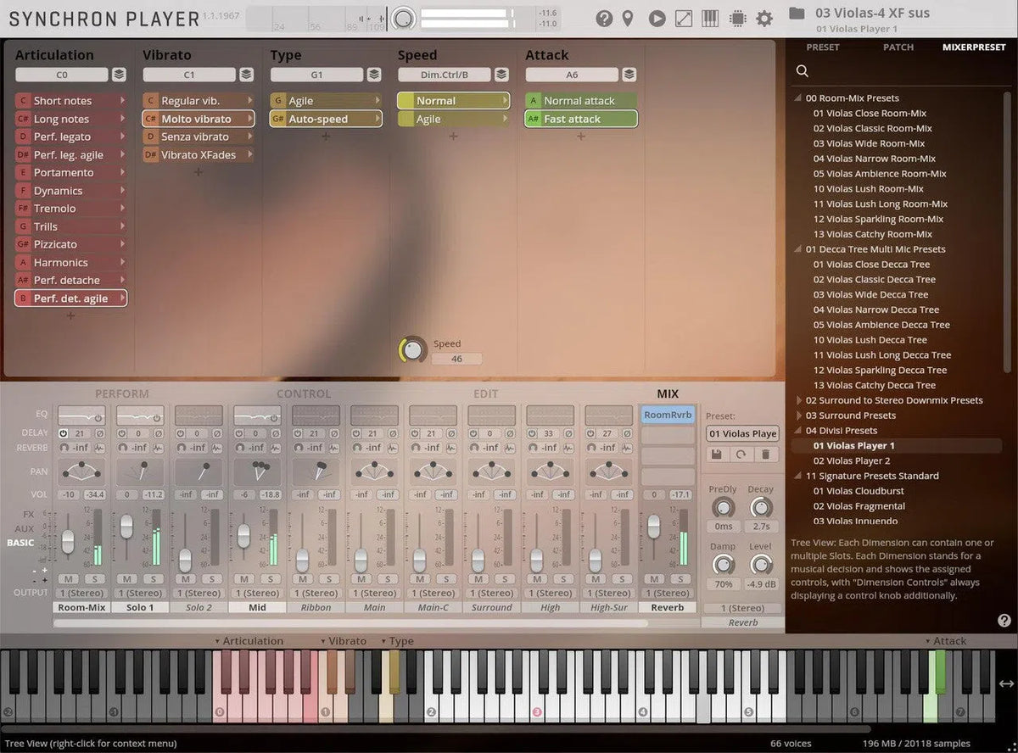Mute the Room-Mix channel
This screenshot has width=1018, height=753.
click(68, 578)
